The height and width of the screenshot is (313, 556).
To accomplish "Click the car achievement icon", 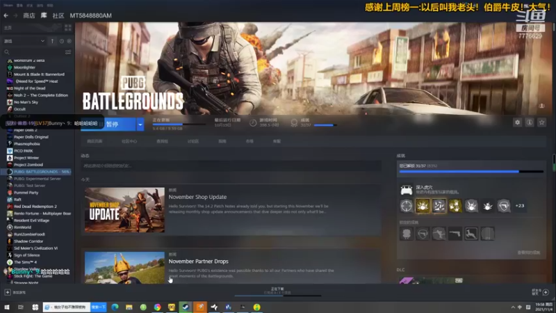I will (407, 189).
